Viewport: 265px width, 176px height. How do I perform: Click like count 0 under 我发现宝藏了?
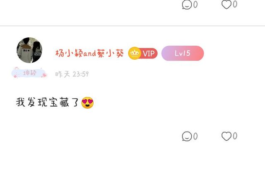click(235, 136)
